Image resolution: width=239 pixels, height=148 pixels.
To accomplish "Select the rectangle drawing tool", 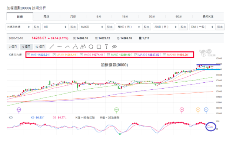I will [99, 47].
